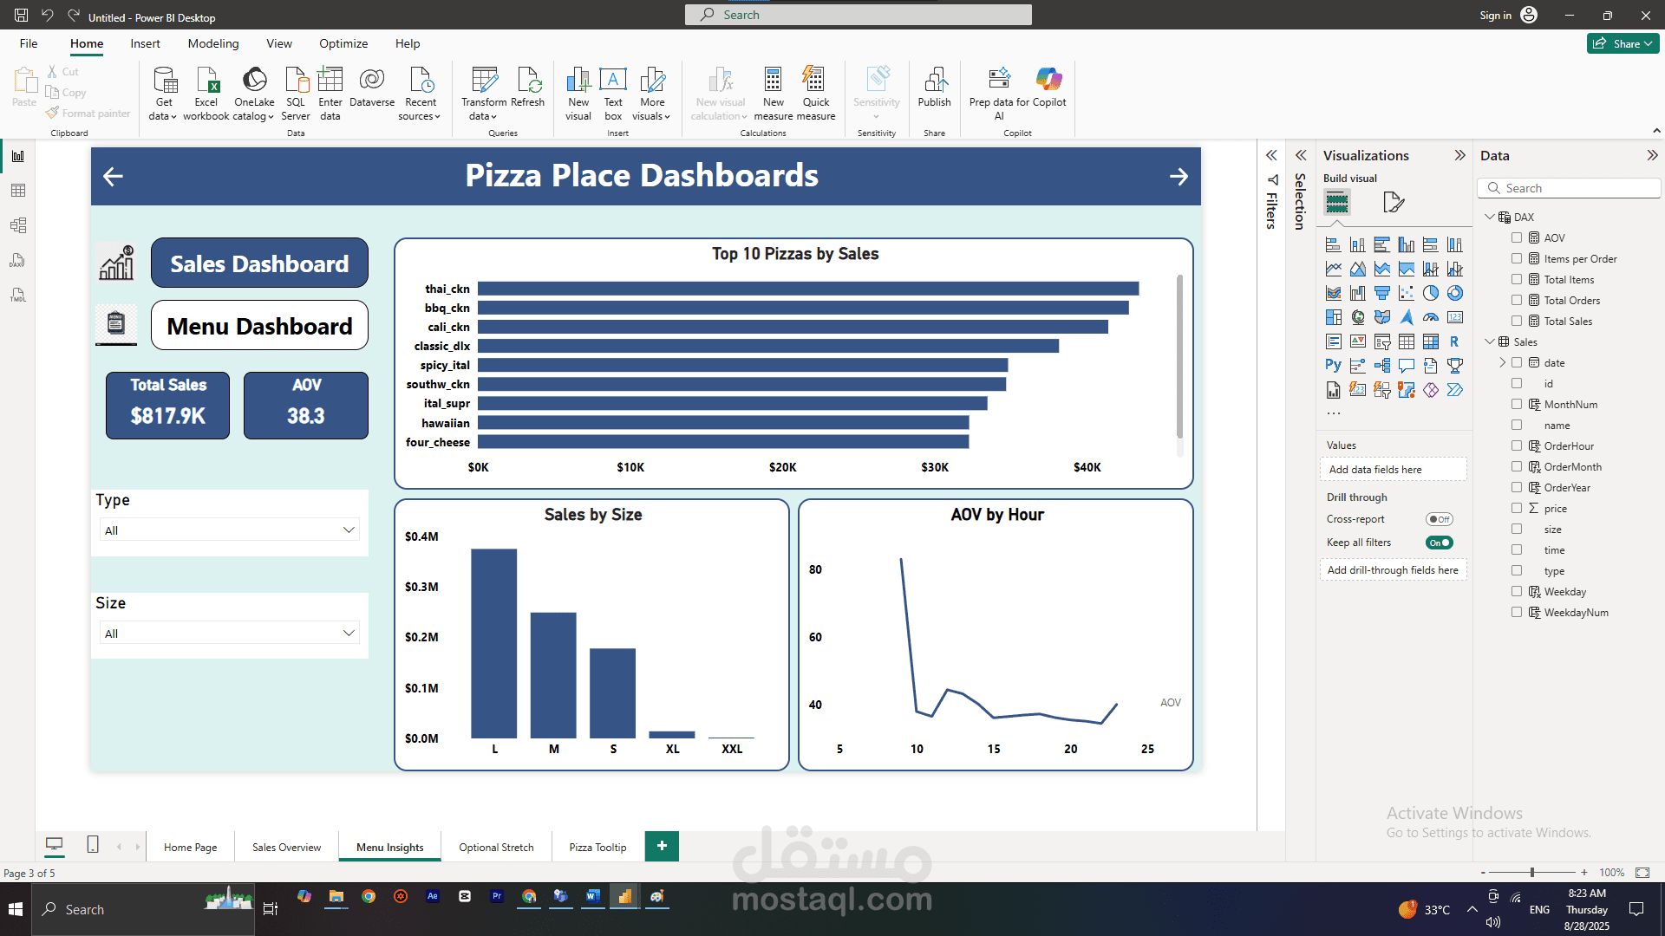Adjust the zoom slider in status bar
Screen dimensions: 1665x936
coord(1533,873)
